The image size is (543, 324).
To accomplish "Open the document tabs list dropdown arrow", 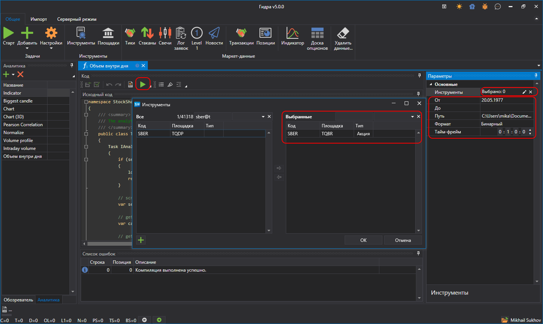I will click(x=538, y=66).
